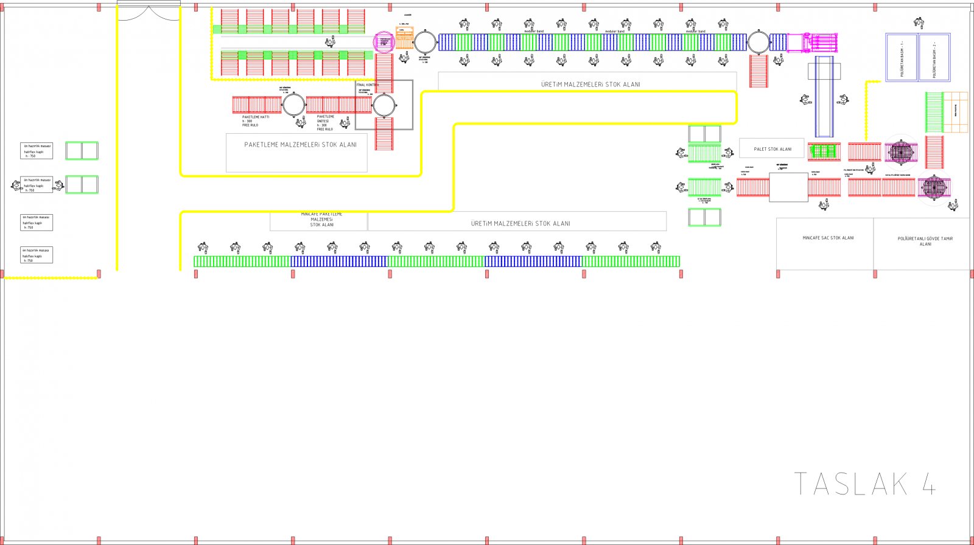
Task: Select the vertical blue conveyor below magenta machine
Action: 824,97
